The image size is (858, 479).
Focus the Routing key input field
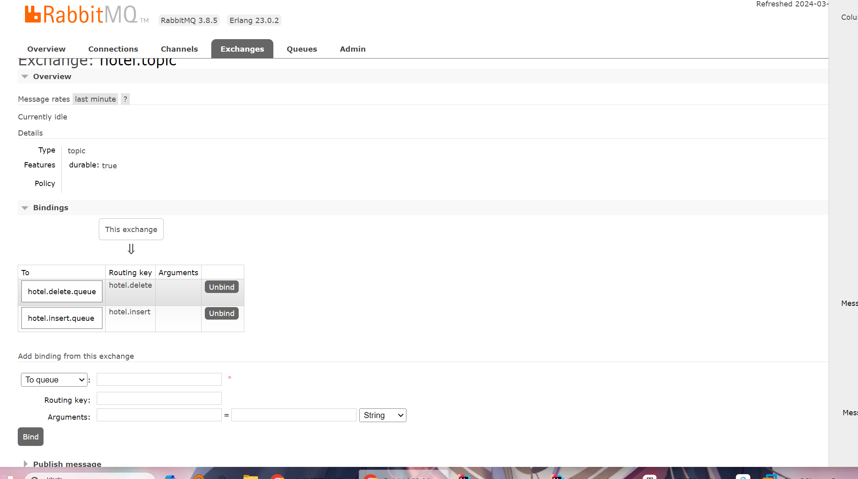pyautogui.click(x=159, y=398)
